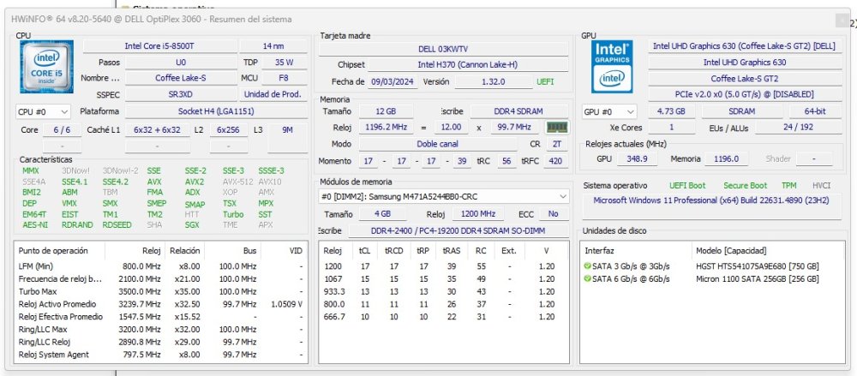This screenshot has width=857, height=376.
Task: Click the RDSEED feature flag
Action: (117, 224)
